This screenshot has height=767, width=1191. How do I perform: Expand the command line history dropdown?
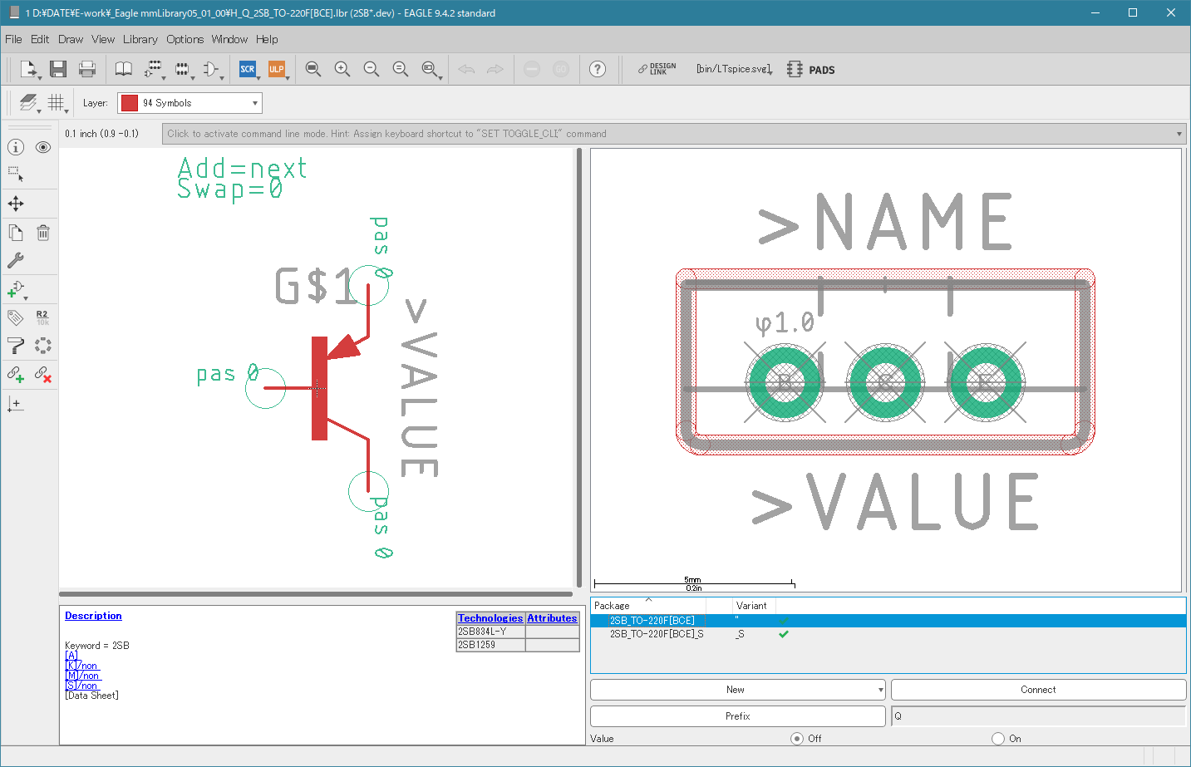pos(1179,134)
